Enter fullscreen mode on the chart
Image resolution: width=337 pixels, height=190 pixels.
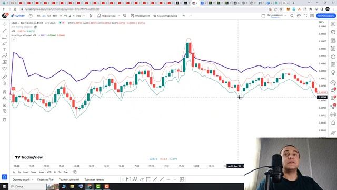[305, 16]
